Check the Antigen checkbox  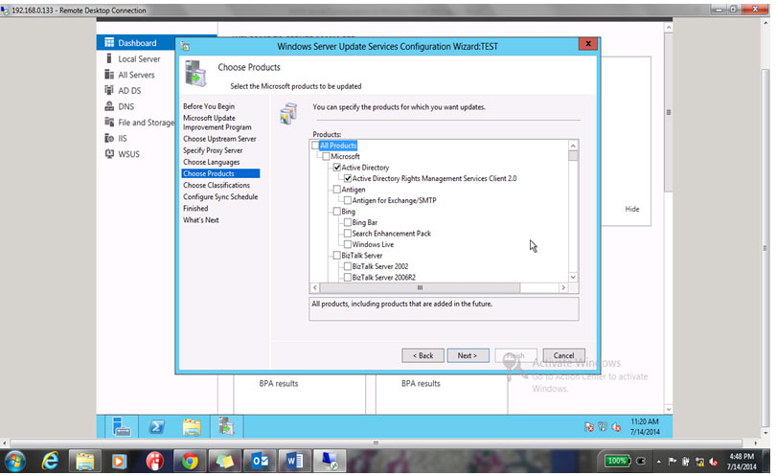point(337,189)
